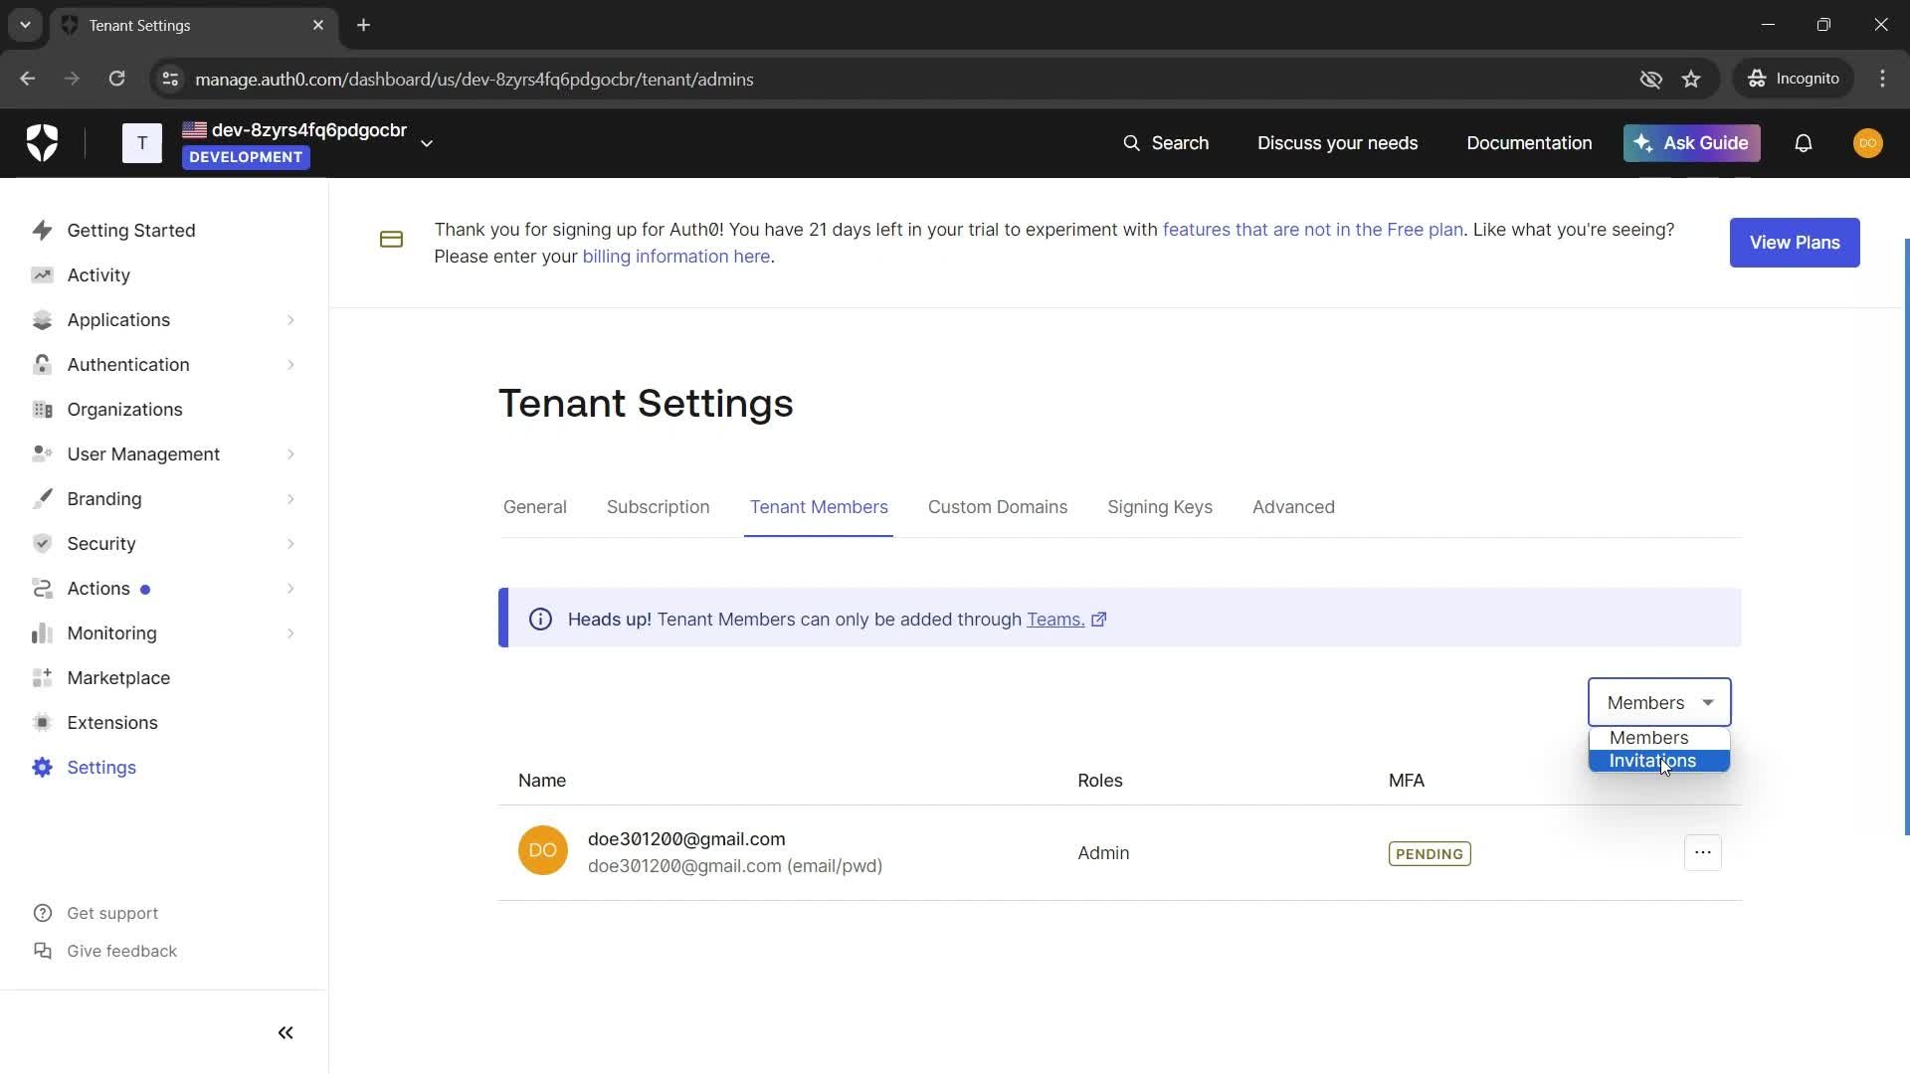The image size is (1910, 1074).
Task: Click the Getting Started lightning icon
Action: click(x=42, y=231)
